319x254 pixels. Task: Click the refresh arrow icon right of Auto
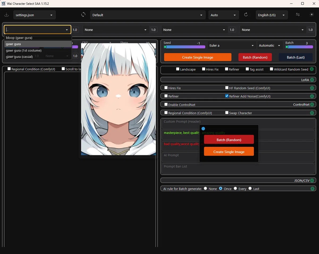[246, 15]
